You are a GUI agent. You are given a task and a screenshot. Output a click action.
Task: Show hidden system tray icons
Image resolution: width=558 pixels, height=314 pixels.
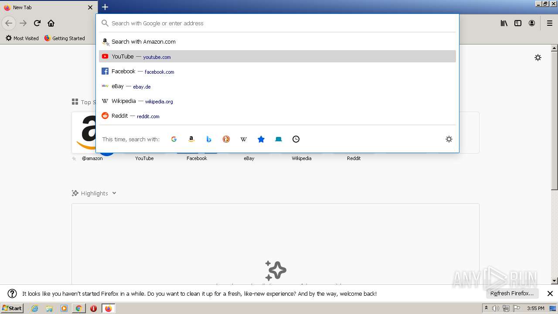tap(487, 308)
